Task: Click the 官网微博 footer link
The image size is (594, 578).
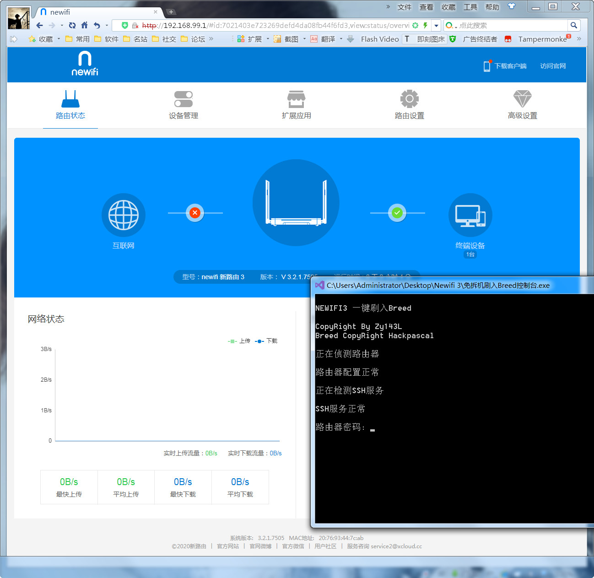Action: coord(260,546)
